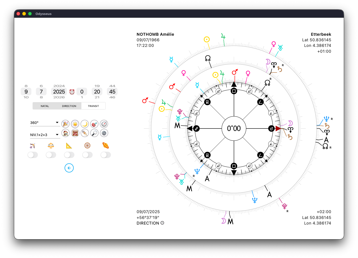
Task: Click the party popper icon button
Action: (65, 124)
